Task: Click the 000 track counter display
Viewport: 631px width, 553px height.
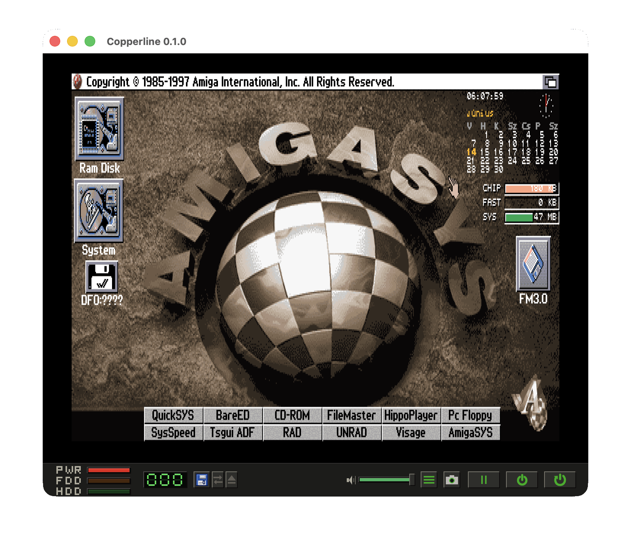Action: 165,480
